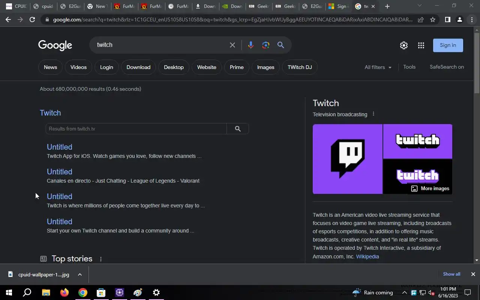The width and height of the screenshot is (480, 300).
Task: Select the TWitch DJ search chip
Action: point(300,67)
